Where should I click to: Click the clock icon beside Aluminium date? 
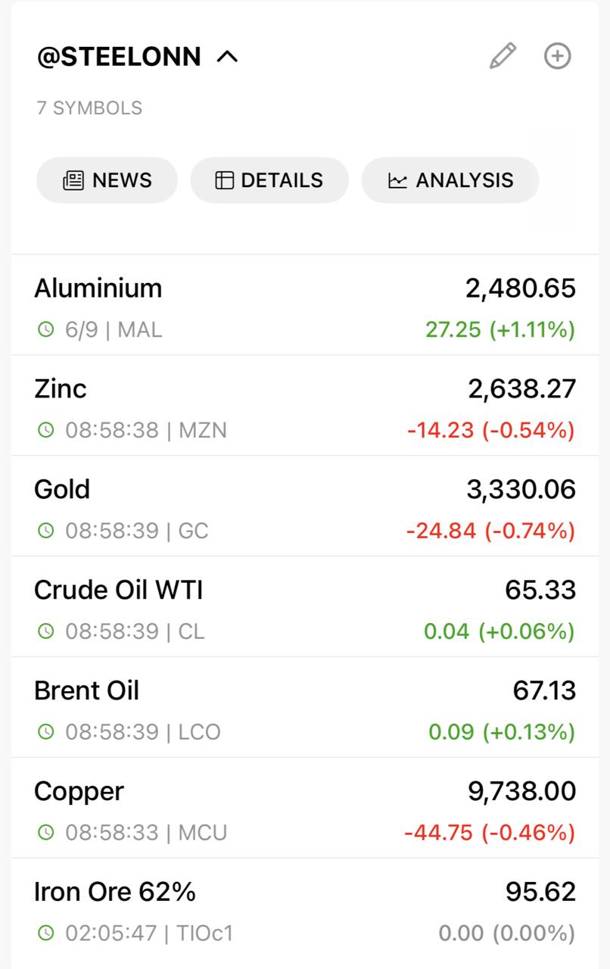coord(46,329)
